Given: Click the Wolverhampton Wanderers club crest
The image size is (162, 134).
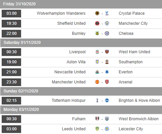Looking at the screenshot, I should (x=97, y=13).
